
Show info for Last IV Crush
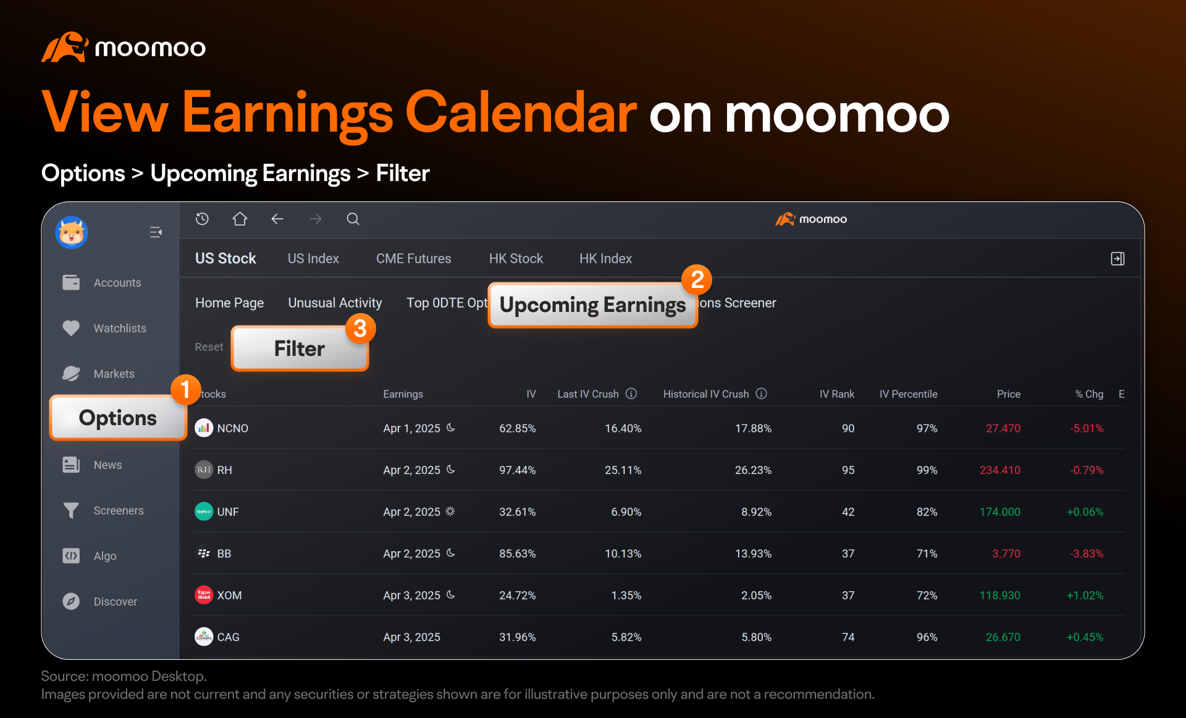[x=631, y=394]
